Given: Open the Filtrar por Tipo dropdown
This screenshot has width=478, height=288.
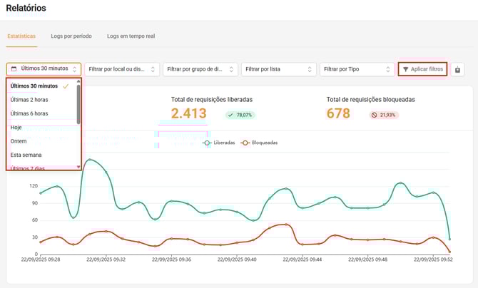Looking at the screenshot, I should click(356, 69).
